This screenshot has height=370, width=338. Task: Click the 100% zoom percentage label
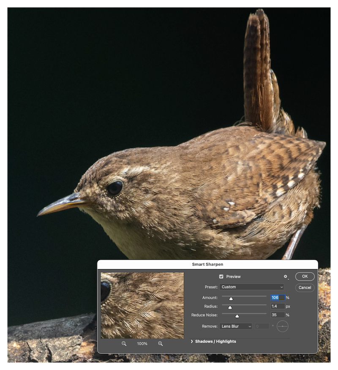click(x=142, y=343)
